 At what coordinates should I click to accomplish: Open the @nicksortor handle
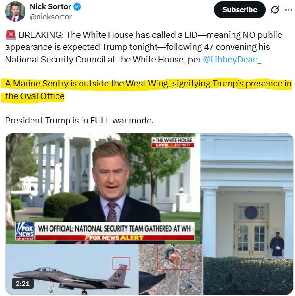50,17
